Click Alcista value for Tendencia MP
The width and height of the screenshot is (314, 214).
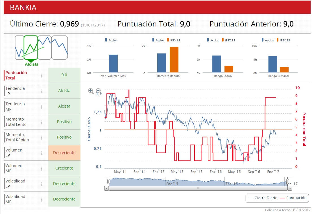[x=64, y=106]
